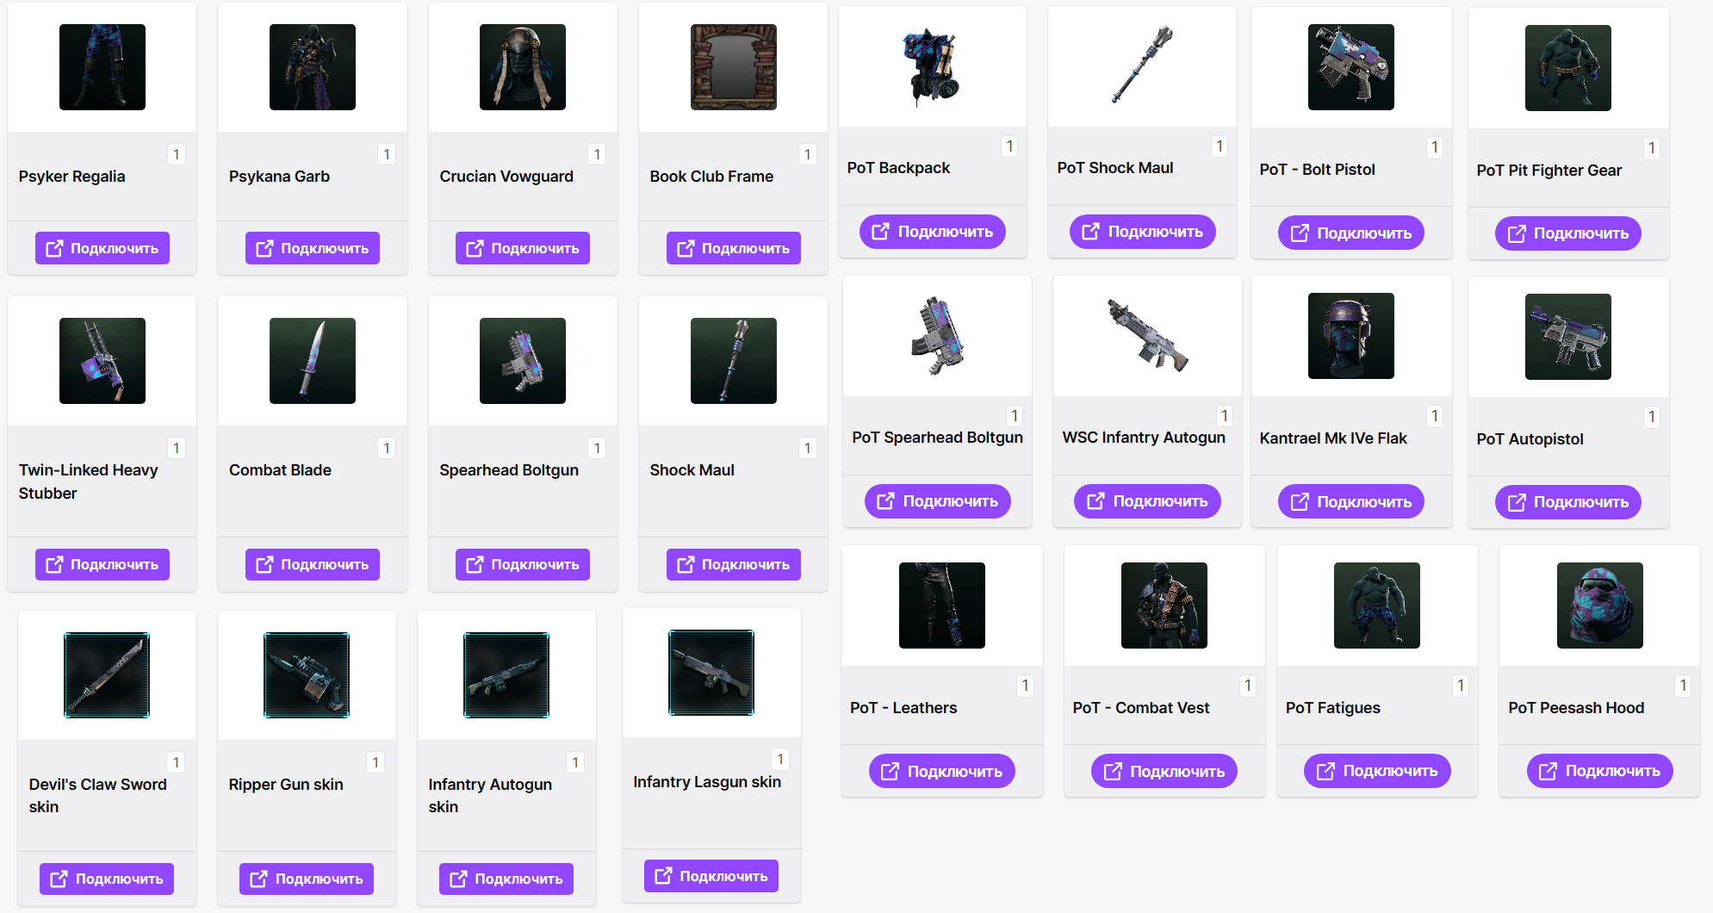
Task: Connect the PoT - Combat Vest item
Action: 1164,771
